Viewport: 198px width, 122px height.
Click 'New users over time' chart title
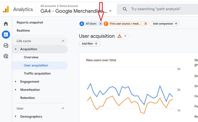pos(101,60)
